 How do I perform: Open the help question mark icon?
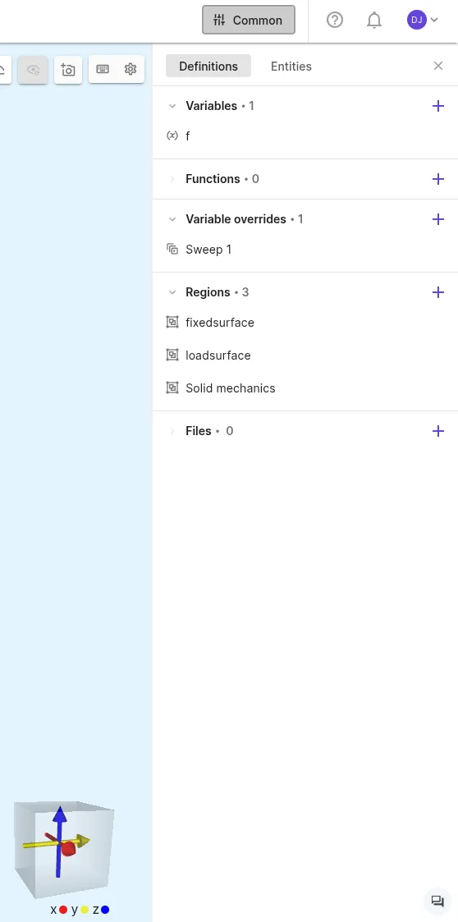[x=335, y=20]
